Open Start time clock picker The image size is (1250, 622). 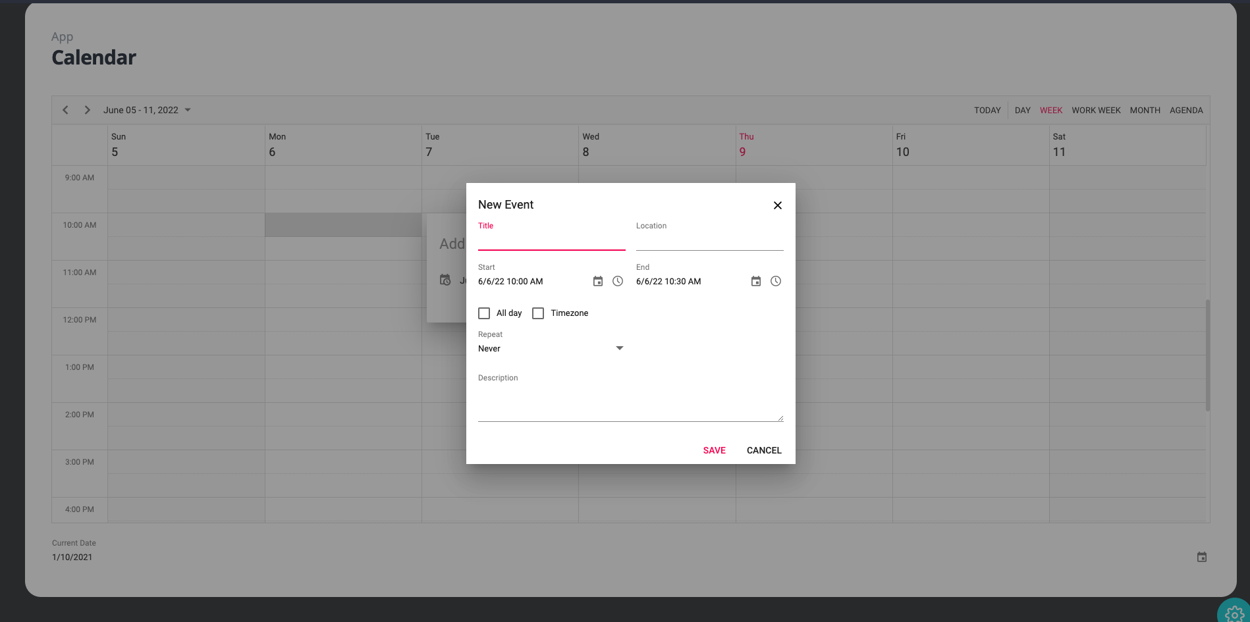[618, 282]
